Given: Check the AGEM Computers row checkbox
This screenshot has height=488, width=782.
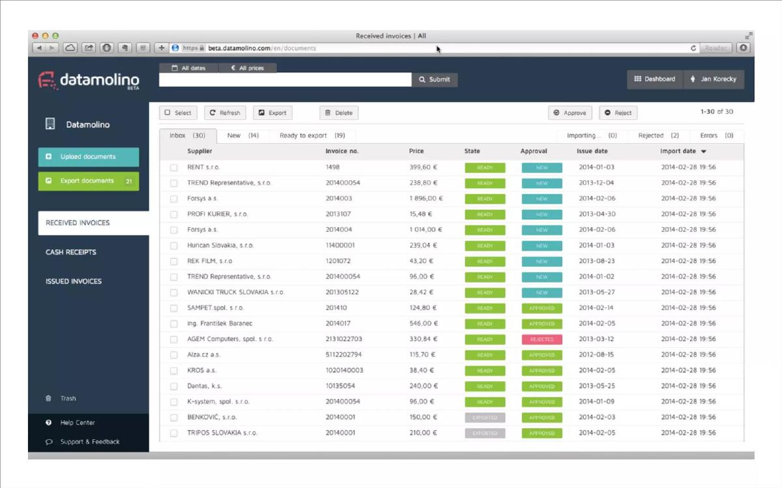Looking at the screenshot, I should pos(174,340).
